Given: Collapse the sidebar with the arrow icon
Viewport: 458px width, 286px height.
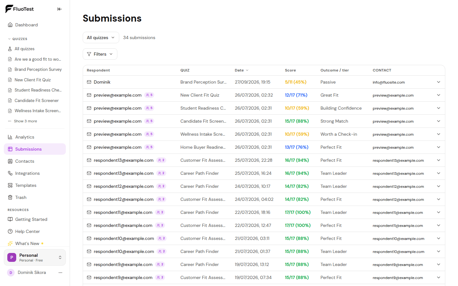Looking at the screenshot, I should pos(59,9).
